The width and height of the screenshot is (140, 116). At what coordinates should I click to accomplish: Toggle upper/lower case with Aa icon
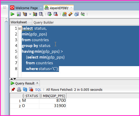[x=83, y=14]
